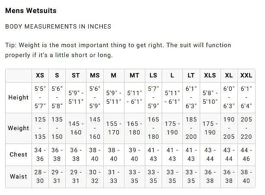Image resolution: width=265 pixels, height=195 pixels.
Task: Click the XXL size column header
Action: (246, 75)
